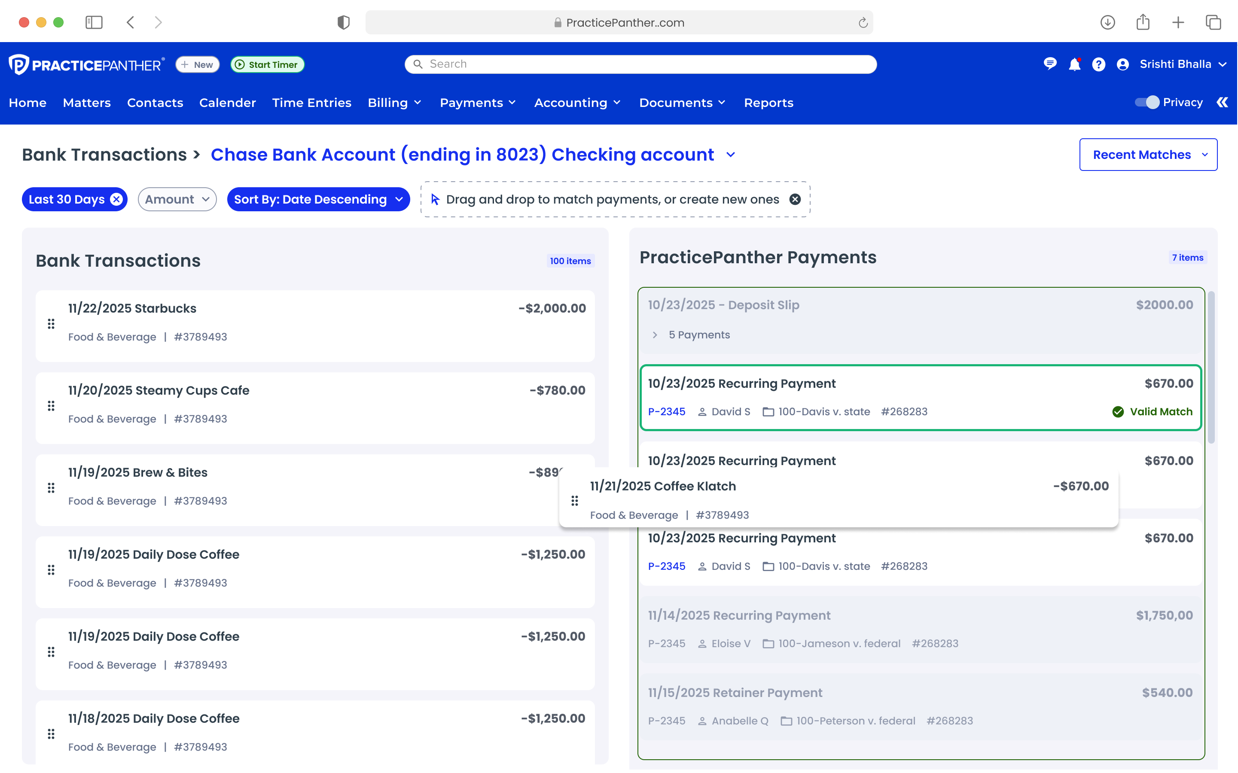Open the Recent Matches dropdown
The width and height of the screenshot is (1238, 773).
1149,155
